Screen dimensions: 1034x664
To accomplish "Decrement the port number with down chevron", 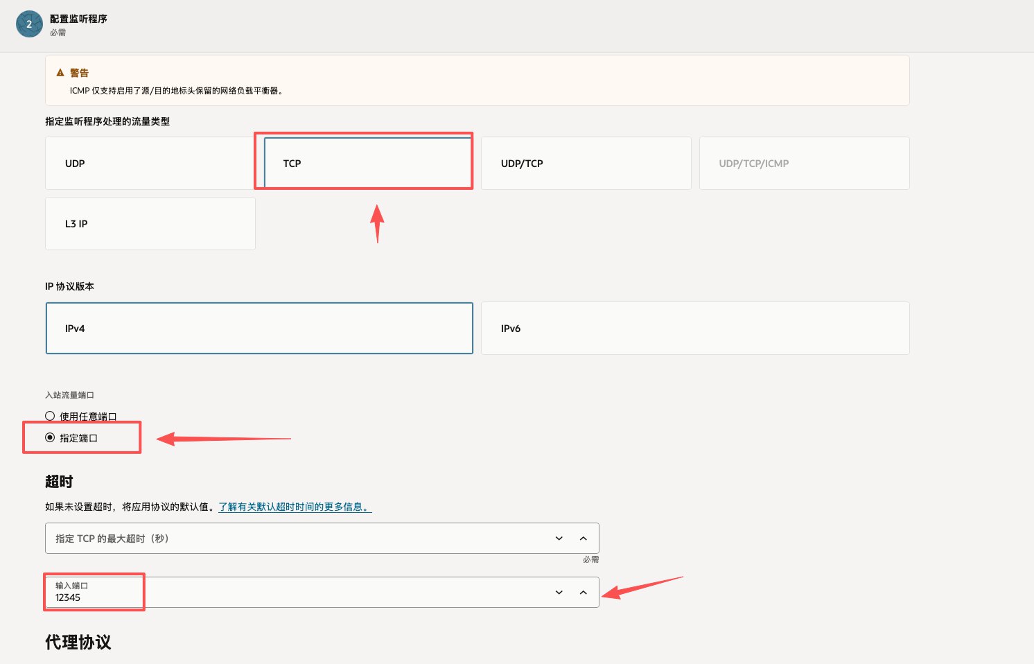I will pos(559,593).
